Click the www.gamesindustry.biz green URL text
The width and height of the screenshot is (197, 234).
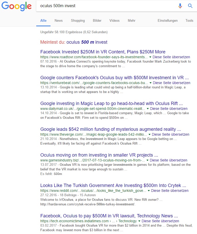click(93, 160)
